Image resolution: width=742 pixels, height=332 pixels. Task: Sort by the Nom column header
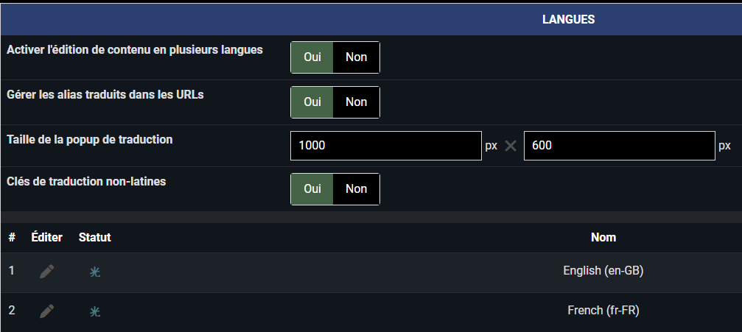[x=603, y=238]
